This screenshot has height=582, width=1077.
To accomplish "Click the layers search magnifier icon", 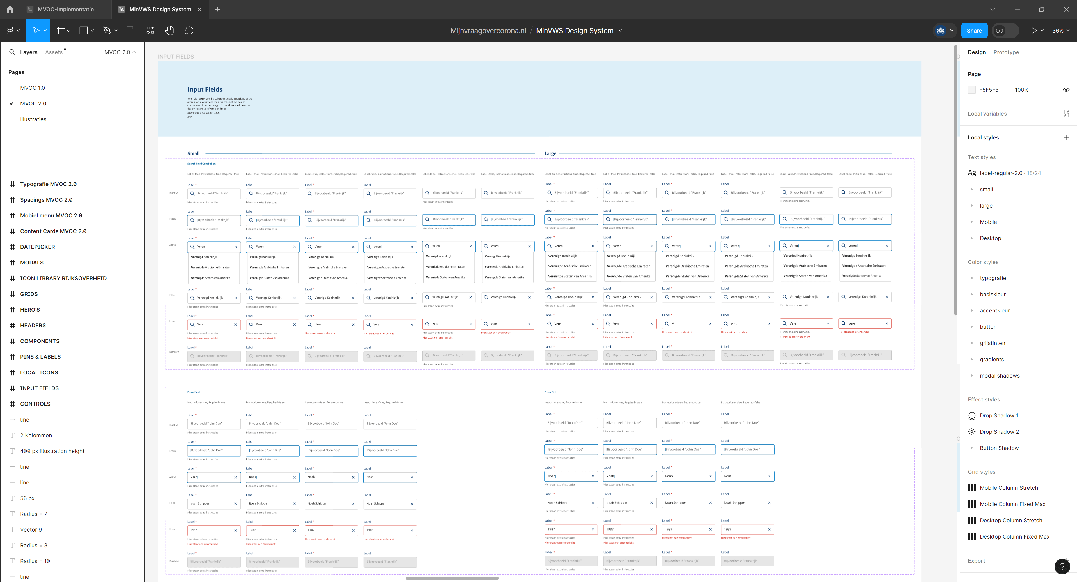I will (x=12, y=52).
